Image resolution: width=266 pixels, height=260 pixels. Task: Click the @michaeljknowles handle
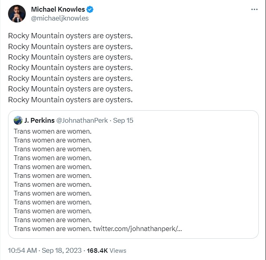pyautogui.click(x=60, y=18)
